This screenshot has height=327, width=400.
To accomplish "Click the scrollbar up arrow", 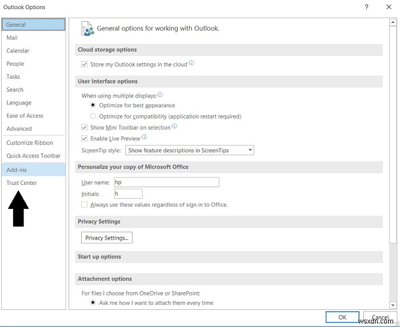I will [393, 22].
